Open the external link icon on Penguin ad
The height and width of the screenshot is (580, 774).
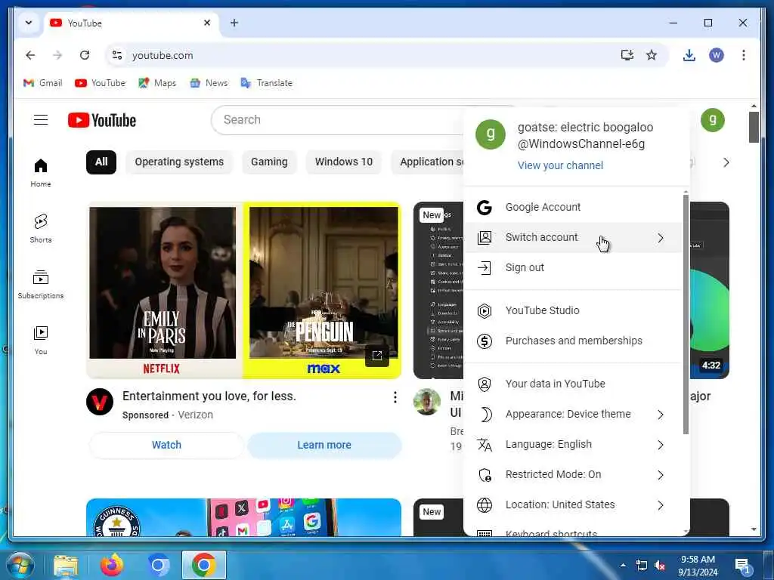click(x=377, y=356)
